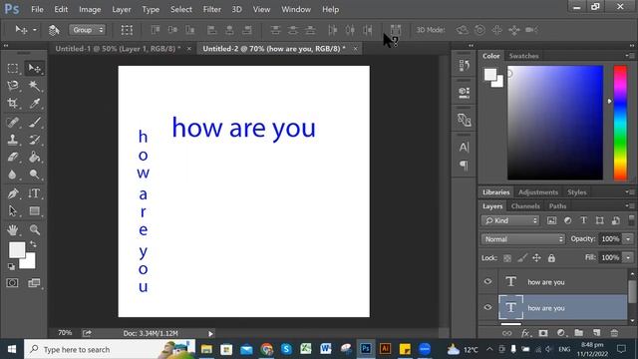Click the zoom percentage field 70%
Screen dimensions: 638x359
coord(65,333)
